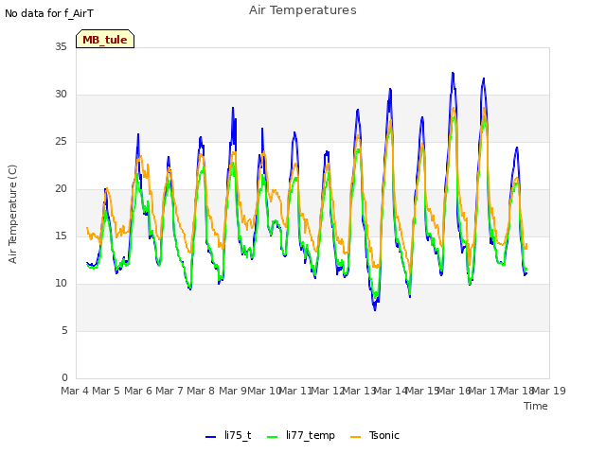Click the 35 y-axis tick label
Screen dimensions: 606x454
(61, 46)
